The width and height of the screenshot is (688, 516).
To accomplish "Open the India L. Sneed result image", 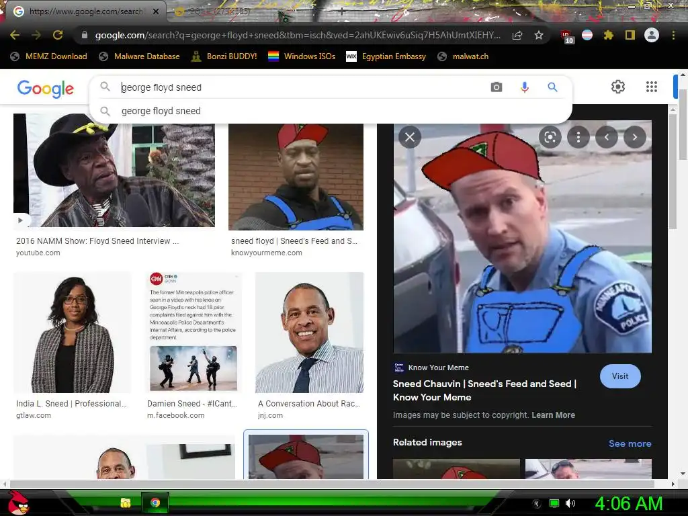I will click(73, 333).
